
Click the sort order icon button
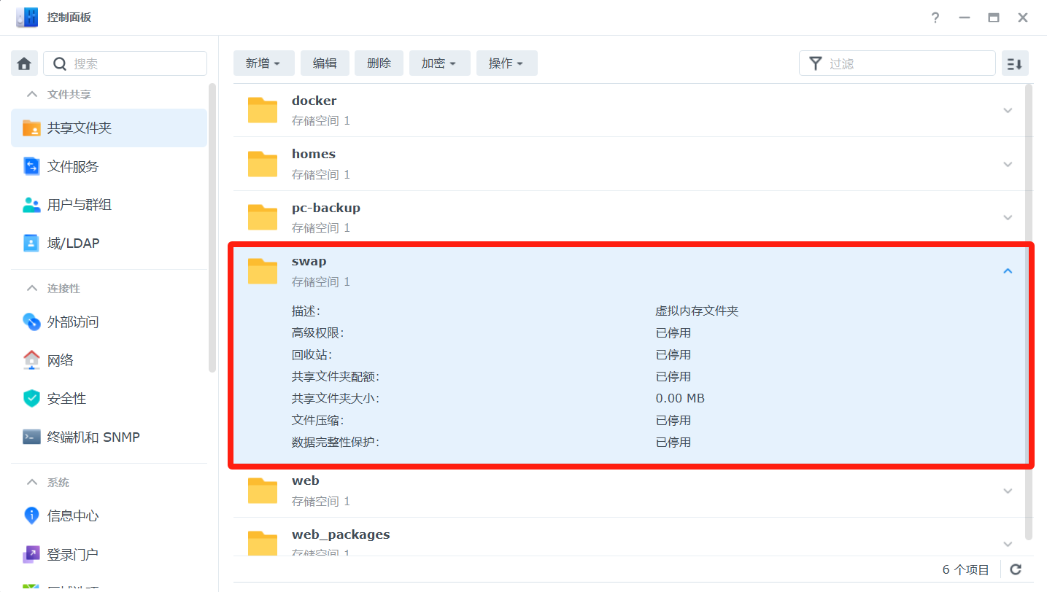pos(1015,63)
